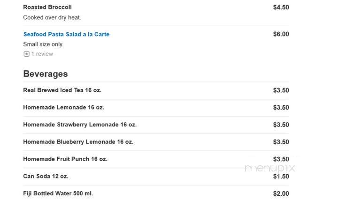354x207 pixels.
Task: Select Homemade Fruit Punch 16 oz.
Action: pyautogui.click(x=65, y=159)
